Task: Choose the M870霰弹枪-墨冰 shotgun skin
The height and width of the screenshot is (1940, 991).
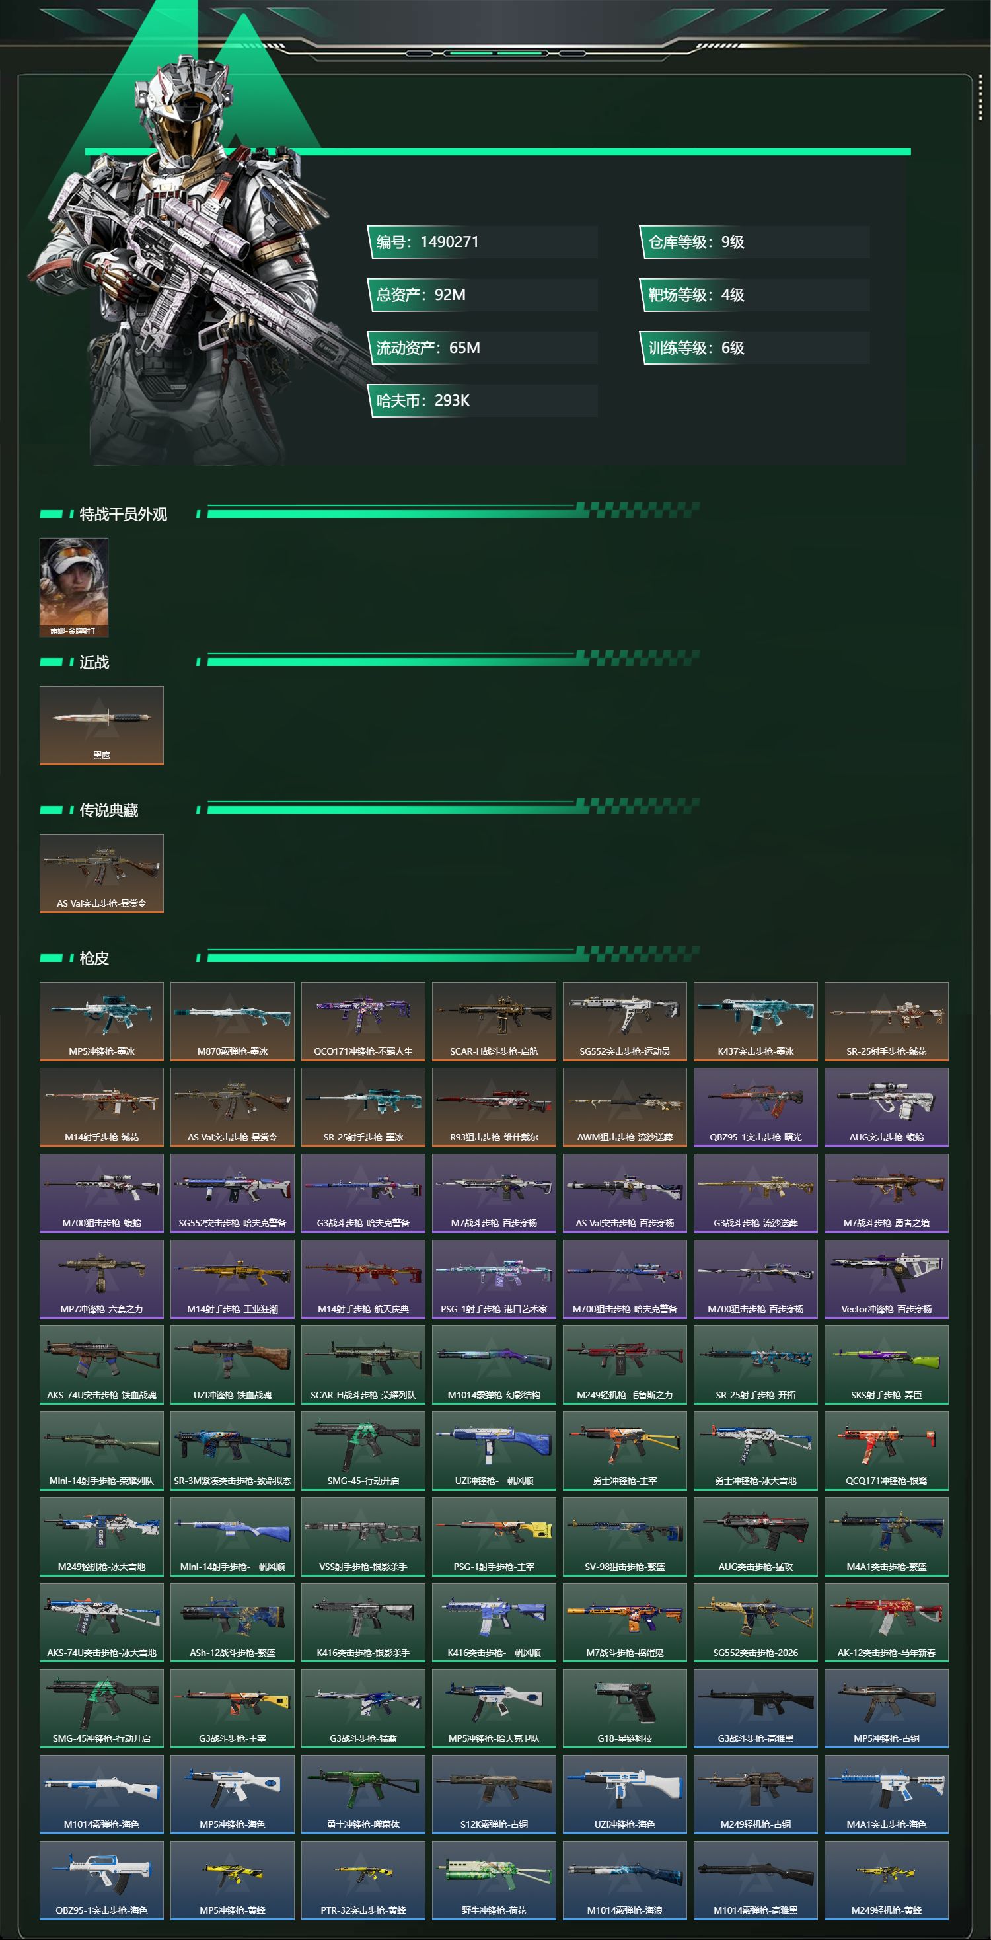Action: pyautogui.click(x=233, y=1022)
